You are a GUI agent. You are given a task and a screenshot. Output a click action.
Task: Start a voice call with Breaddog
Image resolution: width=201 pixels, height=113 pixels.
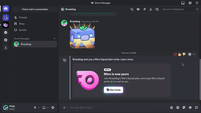pos(132,9)
